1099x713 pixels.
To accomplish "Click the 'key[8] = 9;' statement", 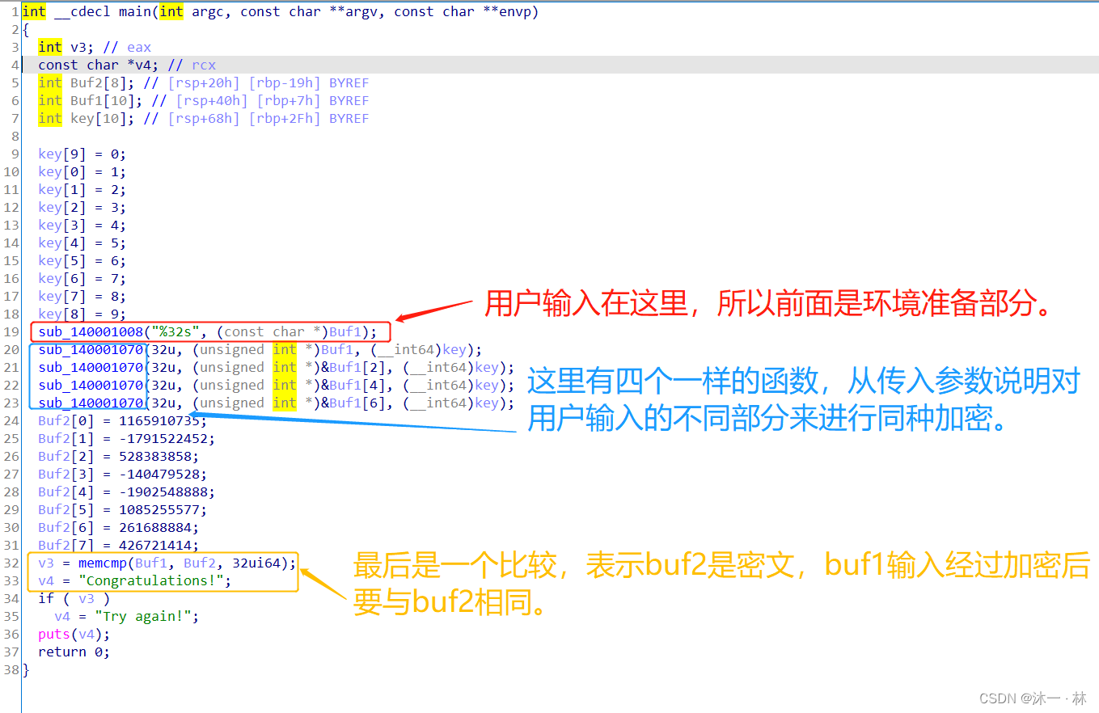I will pos(82,314).
